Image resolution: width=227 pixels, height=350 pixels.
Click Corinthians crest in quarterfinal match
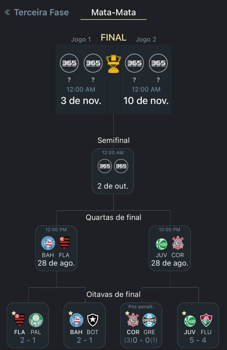point(178,243)
